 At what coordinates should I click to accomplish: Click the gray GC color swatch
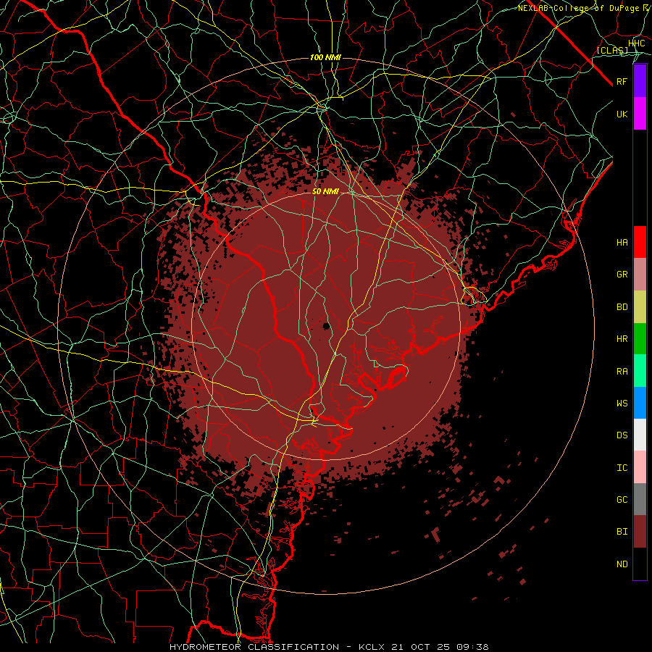point(640,499)
